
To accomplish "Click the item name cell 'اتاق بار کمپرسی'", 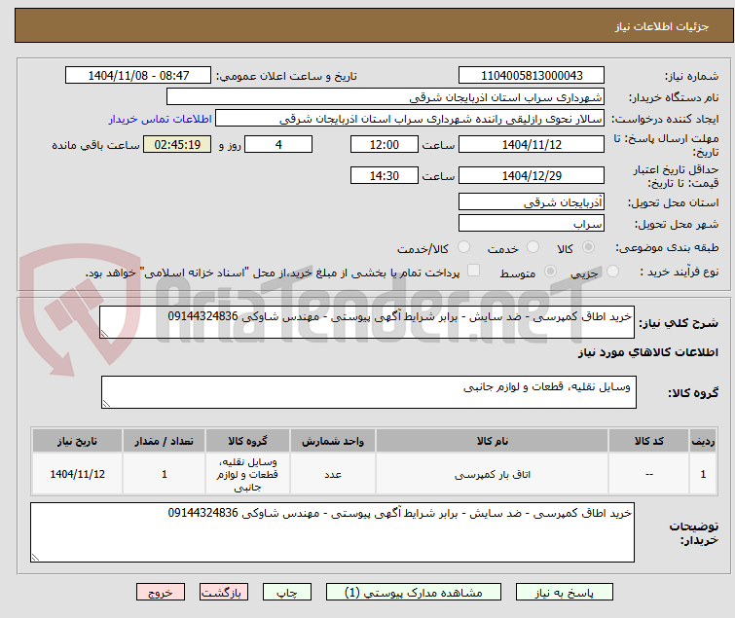I will pos(493,474).
